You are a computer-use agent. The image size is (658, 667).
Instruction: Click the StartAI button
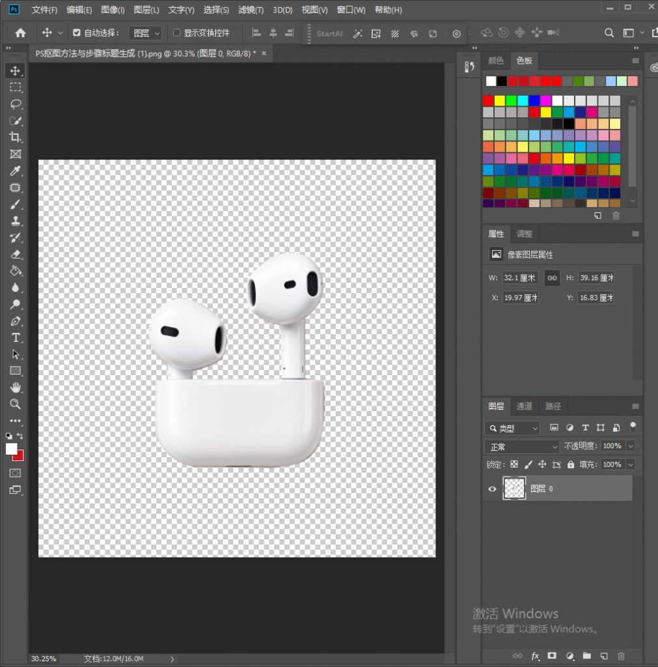[329, 34]
